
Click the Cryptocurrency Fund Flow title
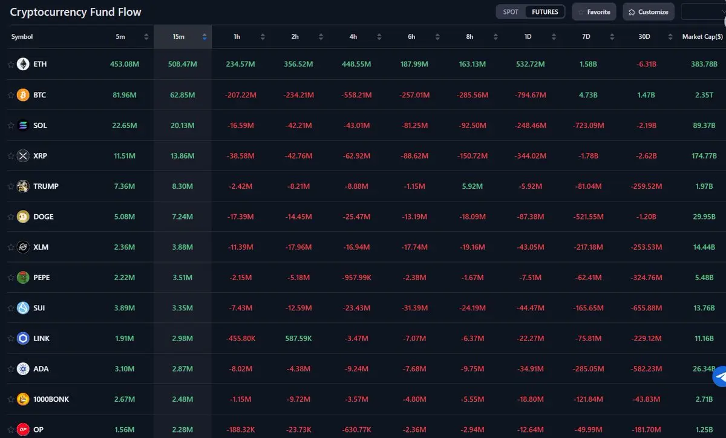tap(76, 11)
